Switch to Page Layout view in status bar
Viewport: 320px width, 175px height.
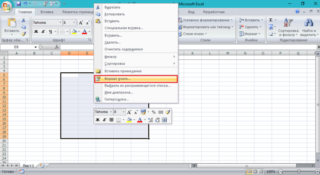click(x=255, y=172)
